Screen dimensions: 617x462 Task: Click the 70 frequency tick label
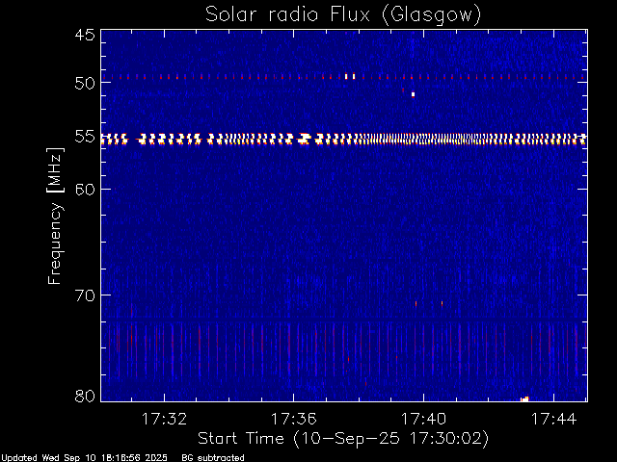85,295
